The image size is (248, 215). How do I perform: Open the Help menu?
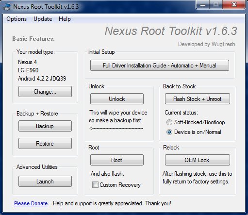pos(65,19)
